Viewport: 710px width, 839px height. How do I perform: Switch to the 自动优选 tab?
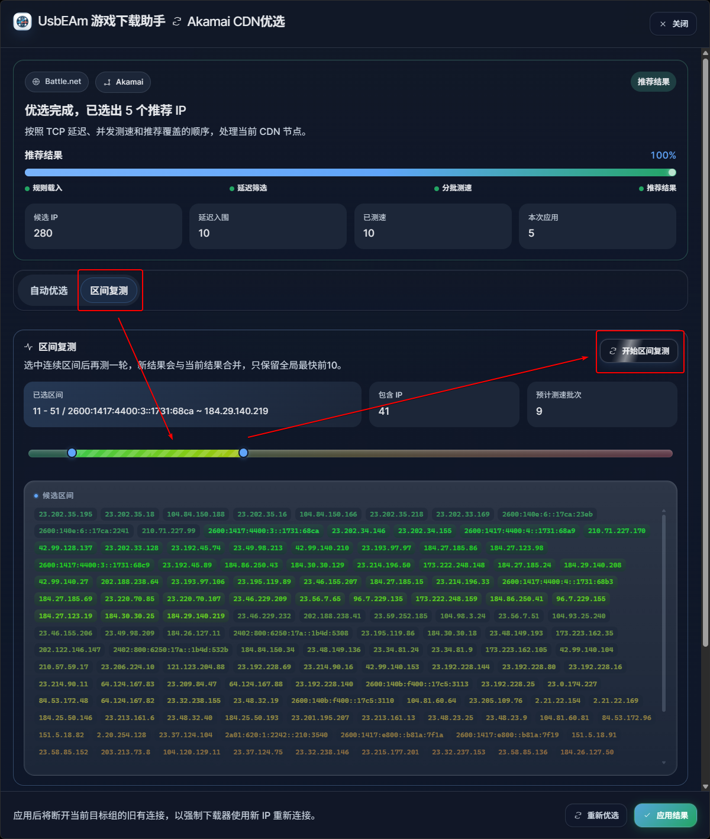coord(49,291)
